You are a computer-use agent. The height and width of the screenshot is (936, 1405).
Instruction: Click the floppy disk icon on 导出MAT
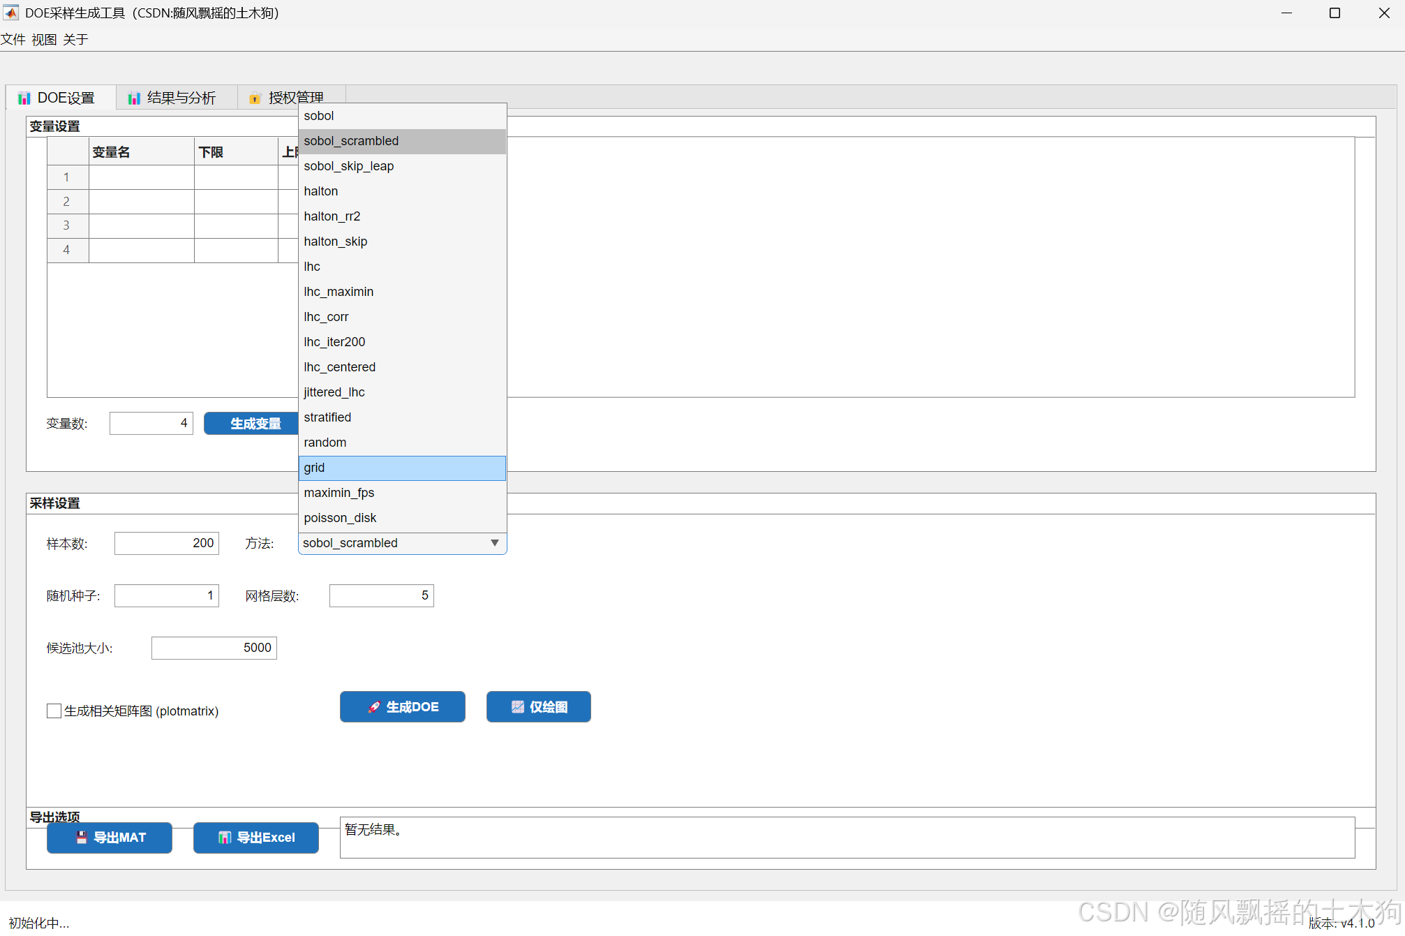tap(82, 838)
